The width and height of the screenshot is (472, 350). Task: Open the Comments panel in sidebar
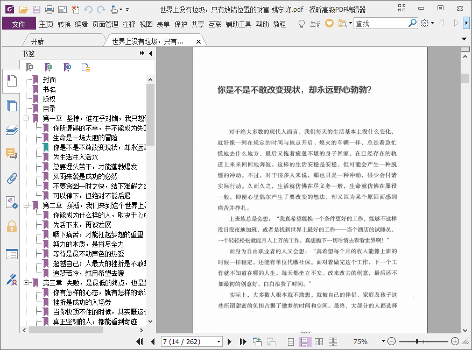point(12,154)
